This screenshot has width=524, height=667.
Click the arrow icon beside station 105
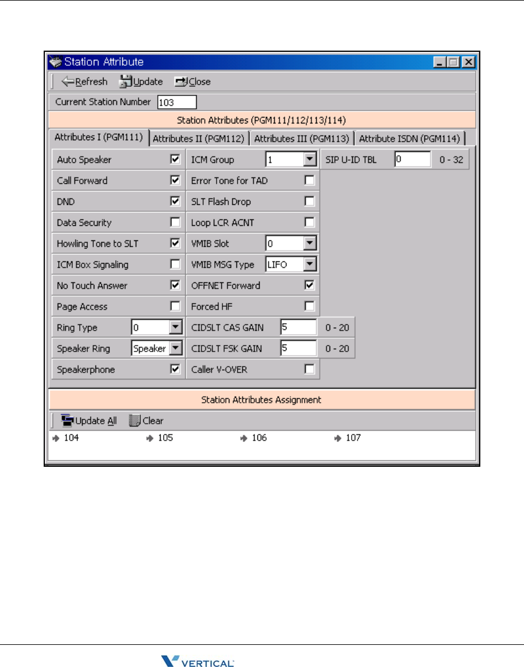(x=150, y=438)
